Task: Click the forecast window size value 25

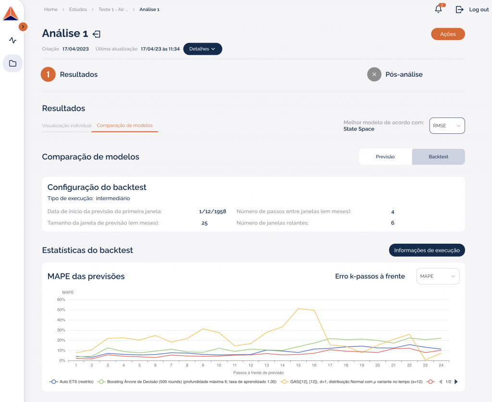Action: [205, 223]
